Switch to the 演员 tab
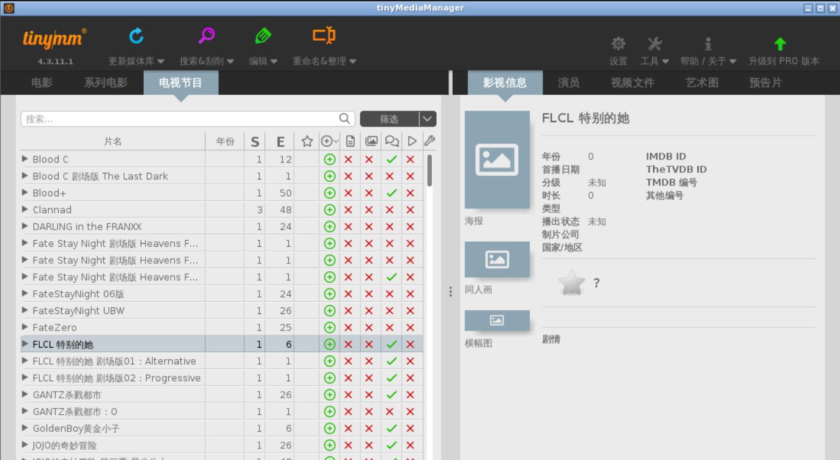Viewport: 840px width, 460px height. click(x=568, y=82)
